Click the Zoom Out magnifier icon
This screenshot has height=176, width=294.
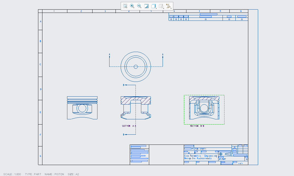point(139,6)
